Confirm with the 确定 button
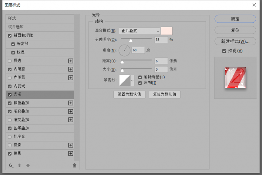Viewport: 262px width, 175px height. pyautogui.click(x=235, y=19)
